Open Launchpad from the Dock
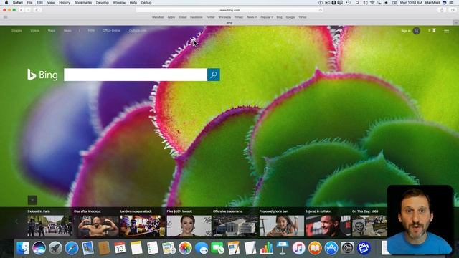This screenshot has width=459, height=258. tap(55, 248)
